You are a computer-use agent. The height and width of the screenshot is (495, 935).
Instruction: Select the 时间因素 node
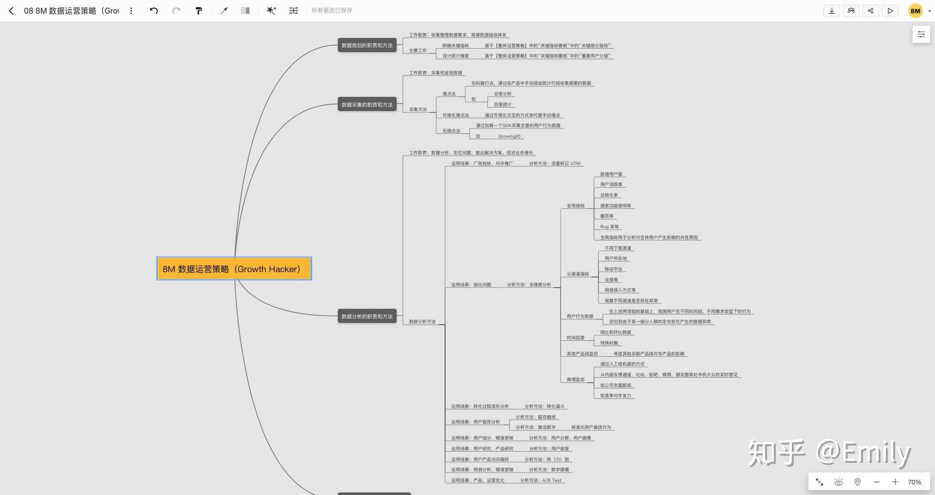tap(576, 338)
